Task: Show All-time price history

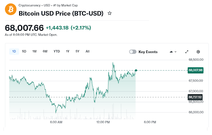Action: [x=88, y=51]
